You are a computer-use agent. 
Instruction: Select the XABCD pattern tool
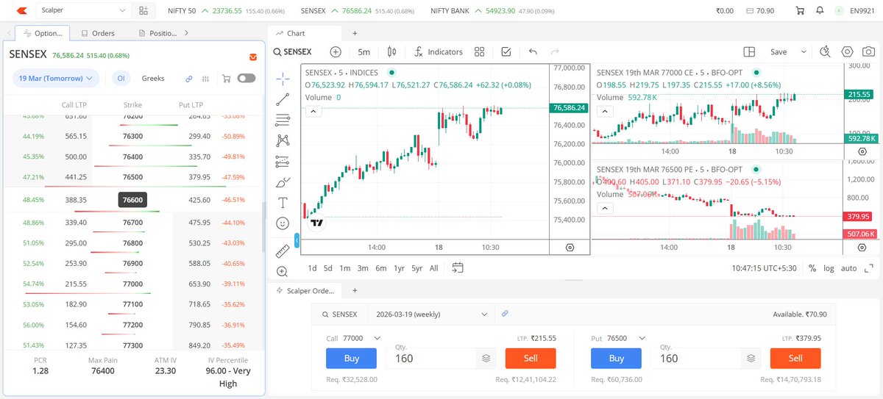click(x=283, y=140)
